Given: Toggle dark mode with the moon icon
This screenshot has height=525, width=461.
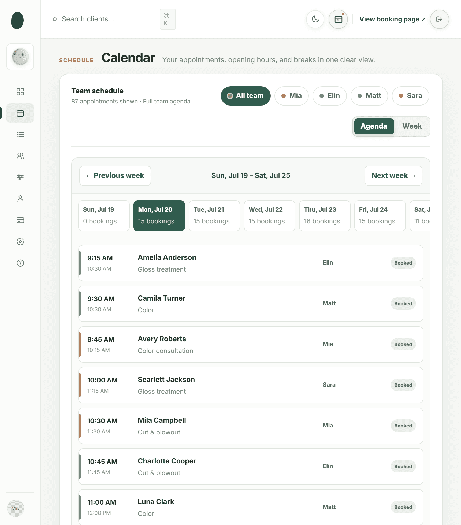Looking at the screenshot, I should point(315,19).
